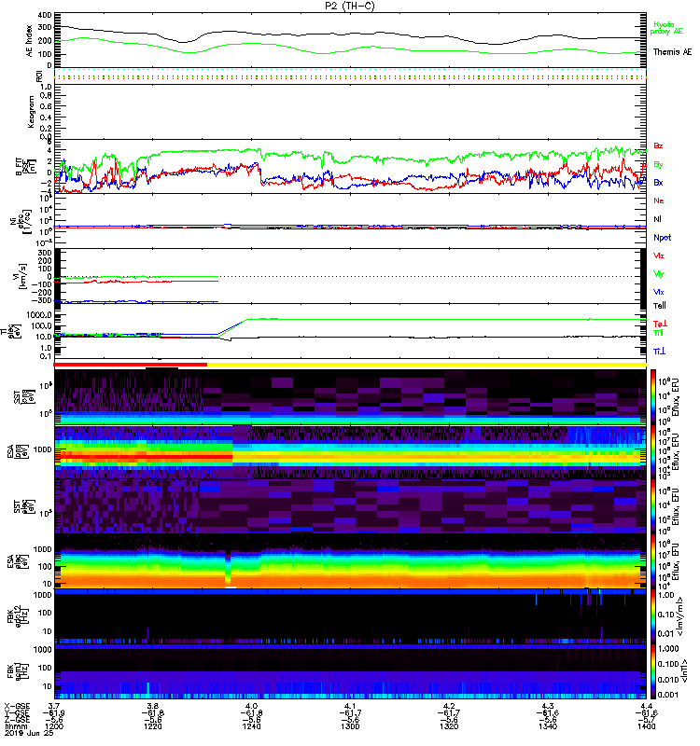The image size is (700, 746).
Task: Click the B_FIT GSE [nT] axis label
Action: tap(25, 167)
